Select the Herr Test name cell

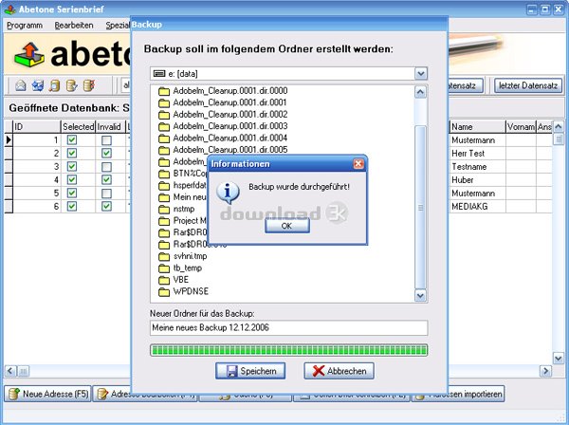click(x=478, y=154)
